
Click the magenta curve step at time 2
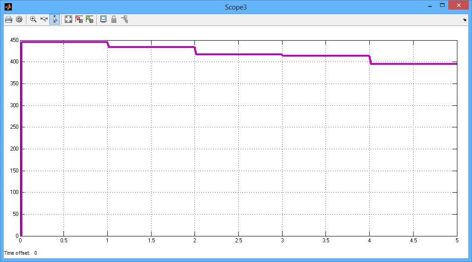(x=195, y=51)
